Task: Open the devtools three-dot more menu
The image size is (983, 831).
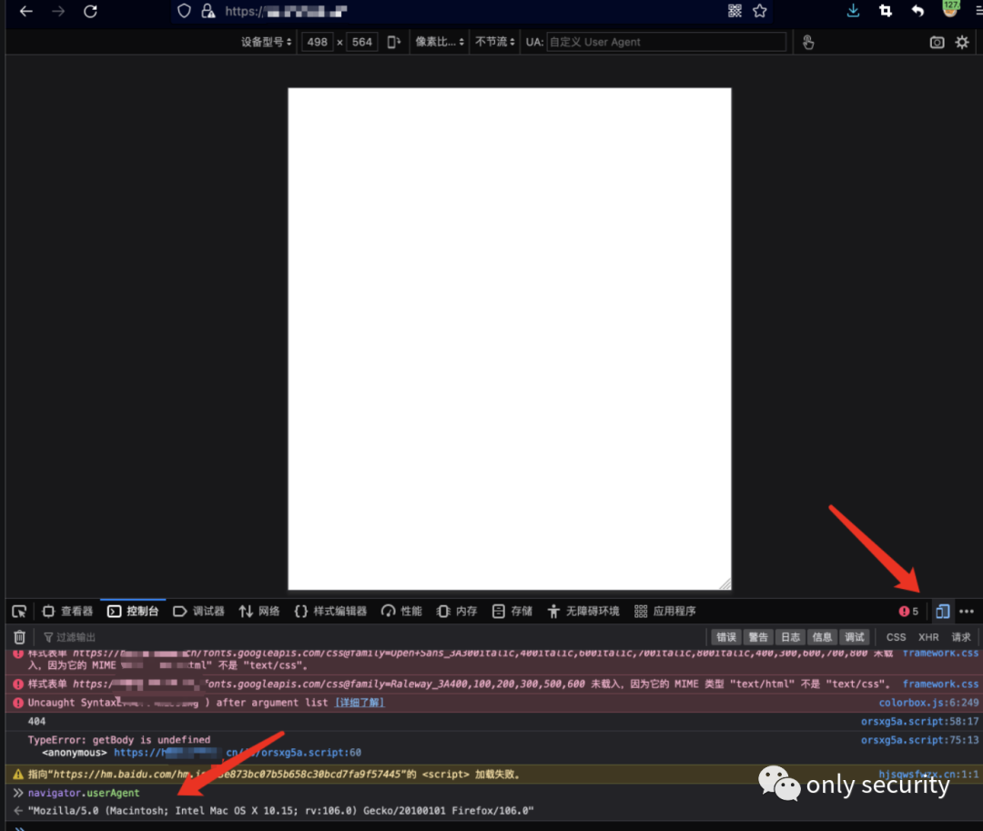Action: pyautogui.click(x=967, y=611)
